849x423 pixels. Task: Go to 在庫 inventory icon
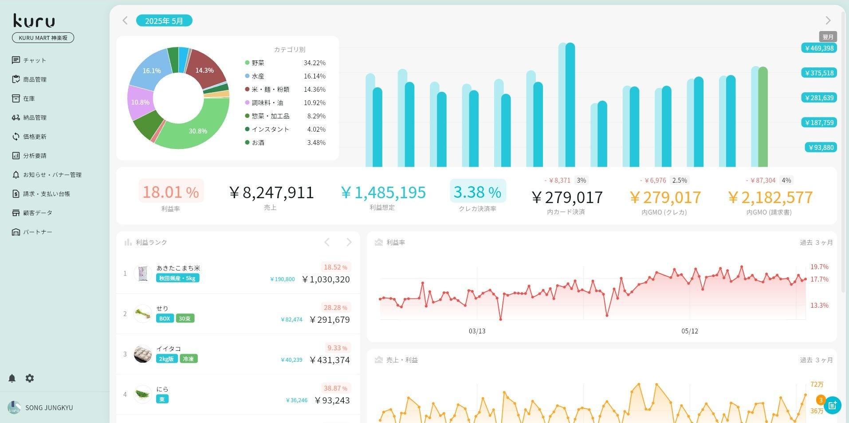pos(16,98)
